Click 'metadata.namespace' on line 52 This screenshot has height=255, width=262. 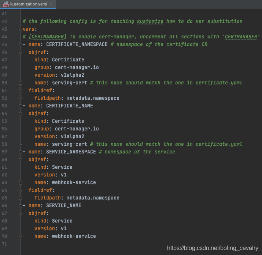(93, 98)
